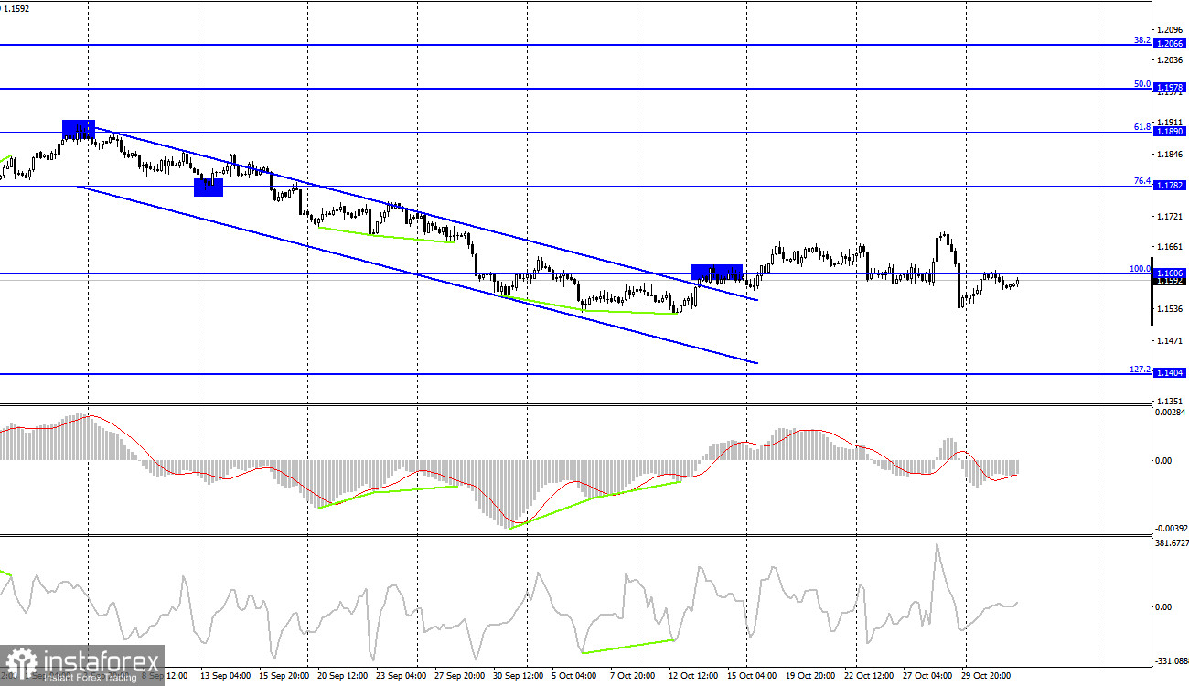The image size is (1189, 686).
Task: Select the 127.2 Fibonacci level label
Action: pyautogui.click(x=1140, y=370)
